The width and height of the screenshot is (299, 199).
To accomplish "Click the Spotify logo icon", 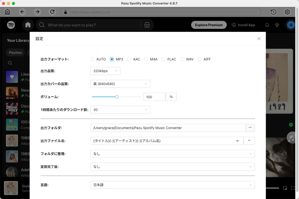I will [x=11, y=25].
